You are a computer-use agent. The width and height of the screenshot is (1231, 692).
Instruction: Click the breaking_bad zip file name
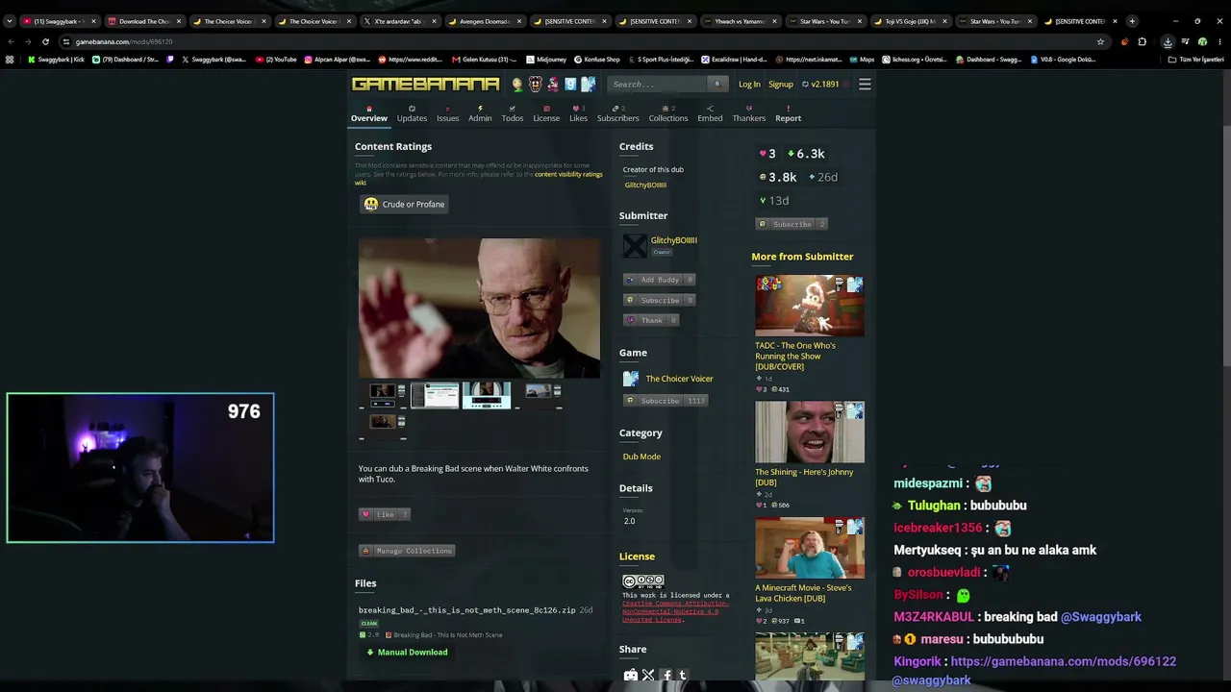467,610
